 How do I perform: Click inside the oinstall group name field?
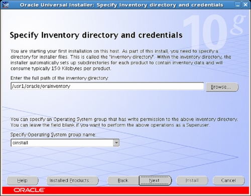click(62, 143)
